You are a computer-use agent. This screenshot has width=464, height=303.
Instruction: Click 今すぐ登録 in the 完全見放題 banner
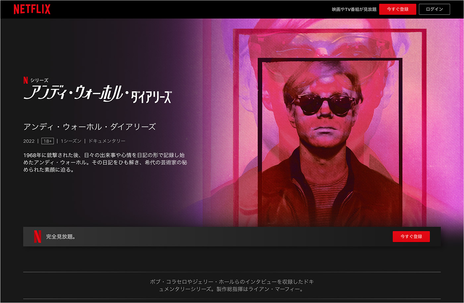coord(411,236)
